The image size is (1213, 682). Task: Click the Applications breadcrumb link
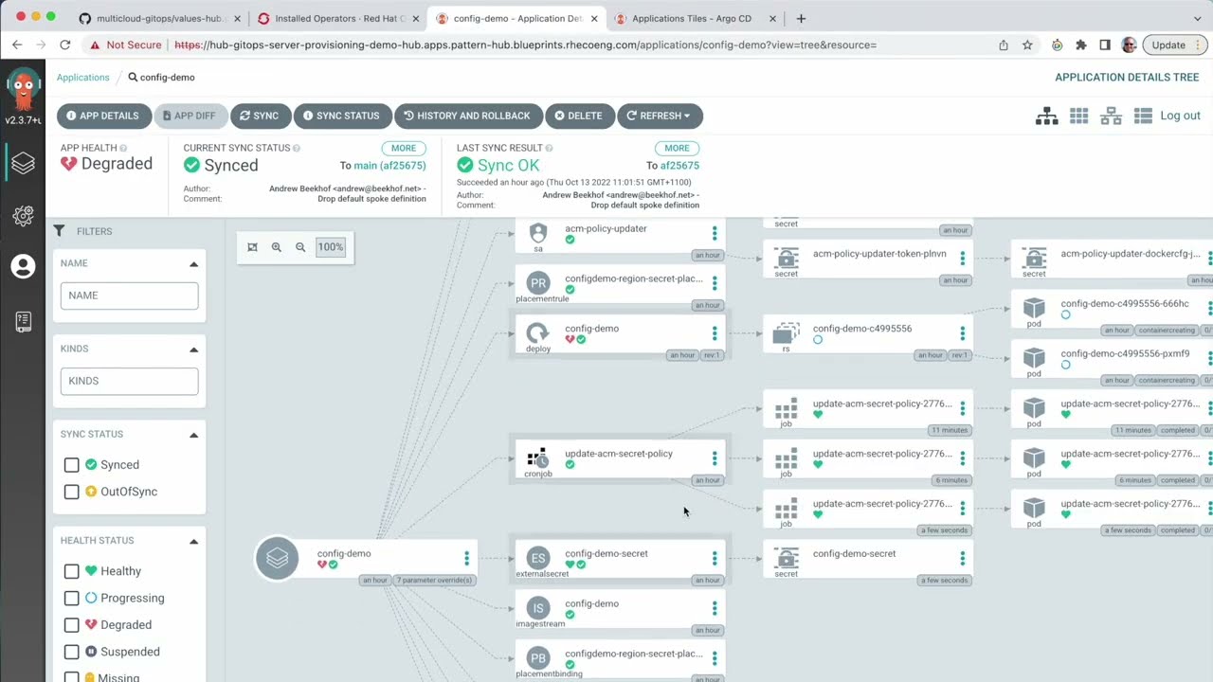82,78
